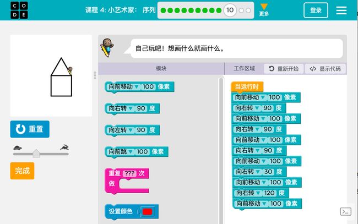Click the 100 value in the last workspace block
The height and width of the screenshot is (224, 358).
click(275, 204)
